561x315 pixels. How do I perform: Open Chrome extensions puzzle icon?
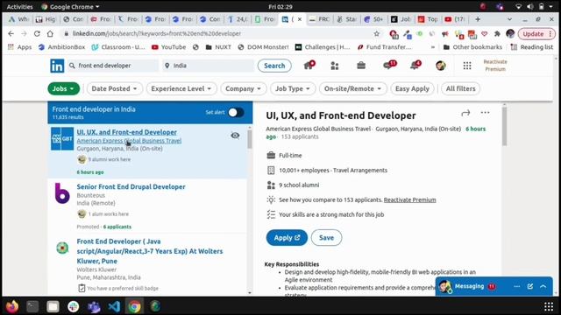[497, 34]
